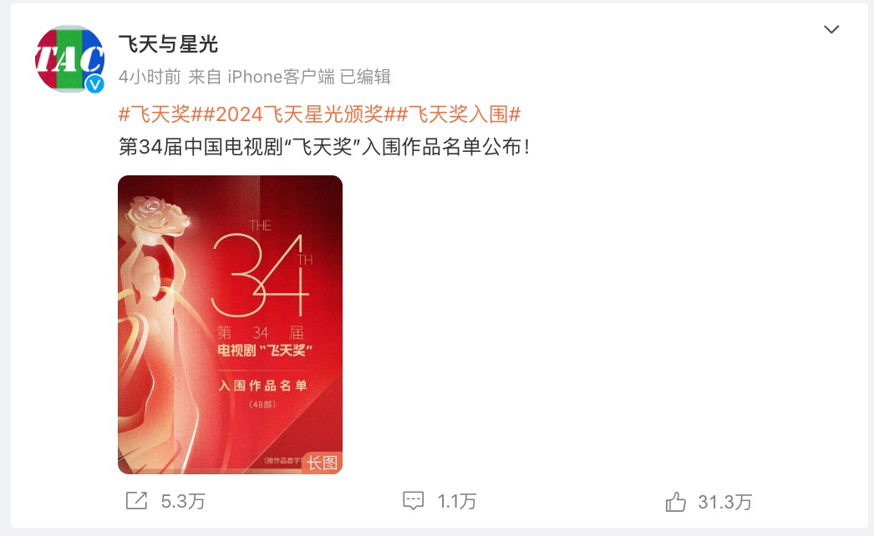Image resolution: width=874 pixels, height=536 pixels.
Task: Click the 1.1万 comment count
Action: tap(456, 502)
